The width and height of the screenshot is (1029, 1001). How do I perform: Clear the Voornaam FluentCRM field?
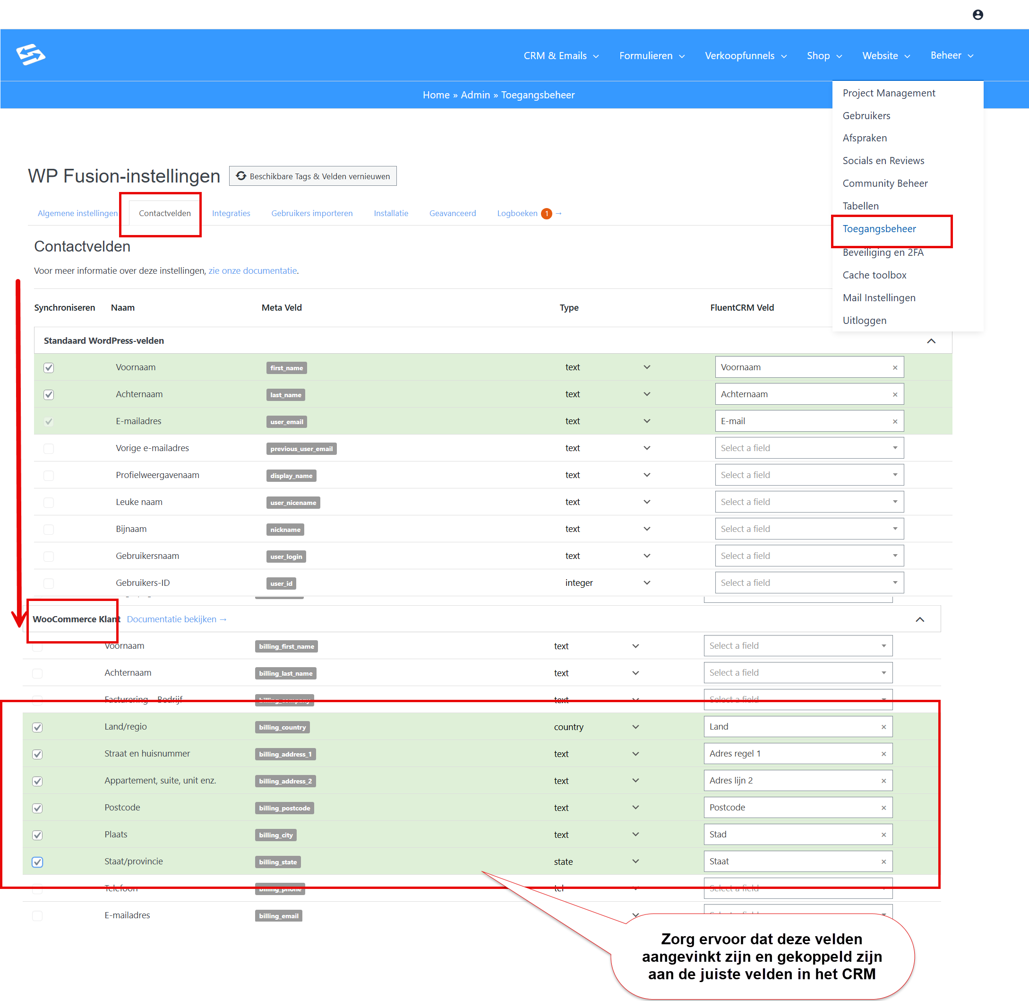(894, 367)
